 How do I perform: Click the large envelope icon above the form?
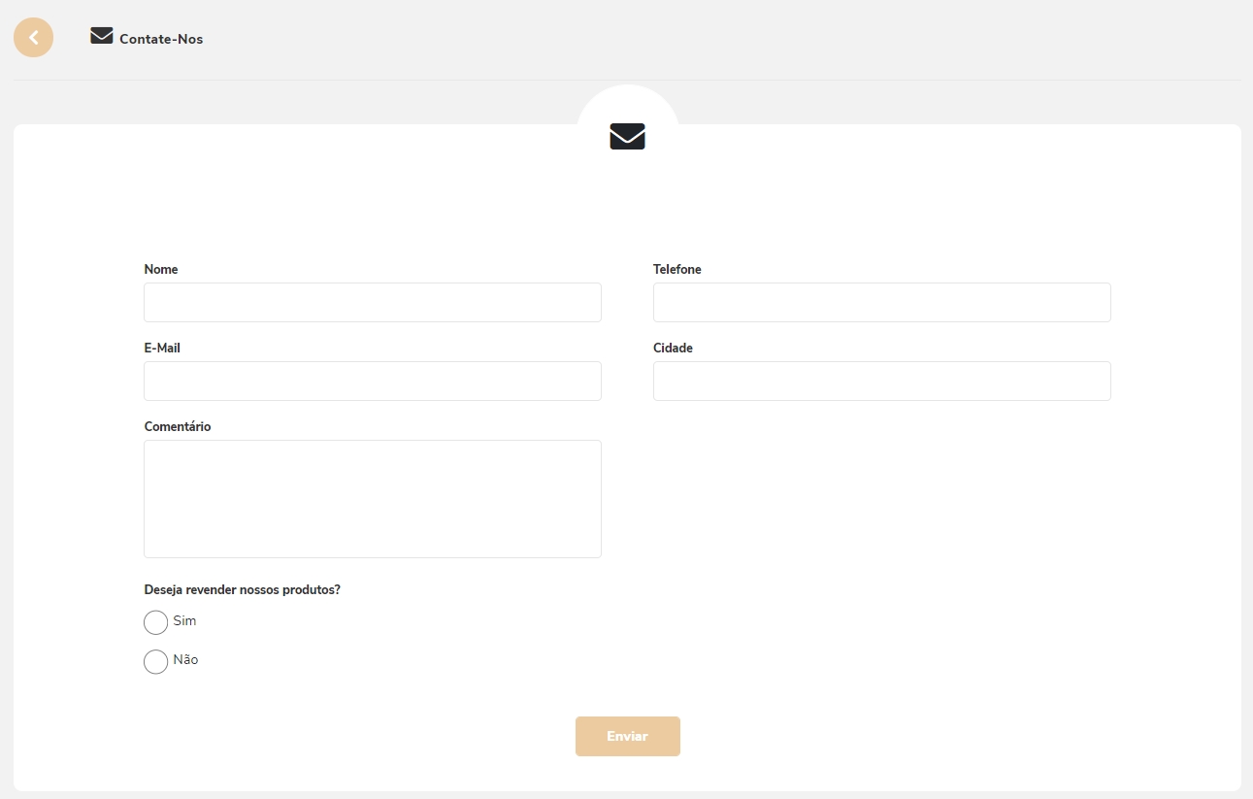(x=627, y=137)
